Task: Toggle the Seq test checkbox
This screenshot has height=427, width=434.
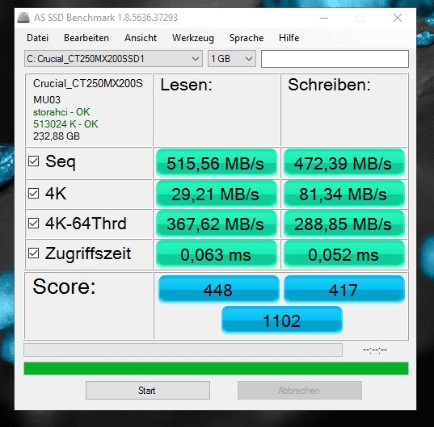Action: (x=33, y=161)
